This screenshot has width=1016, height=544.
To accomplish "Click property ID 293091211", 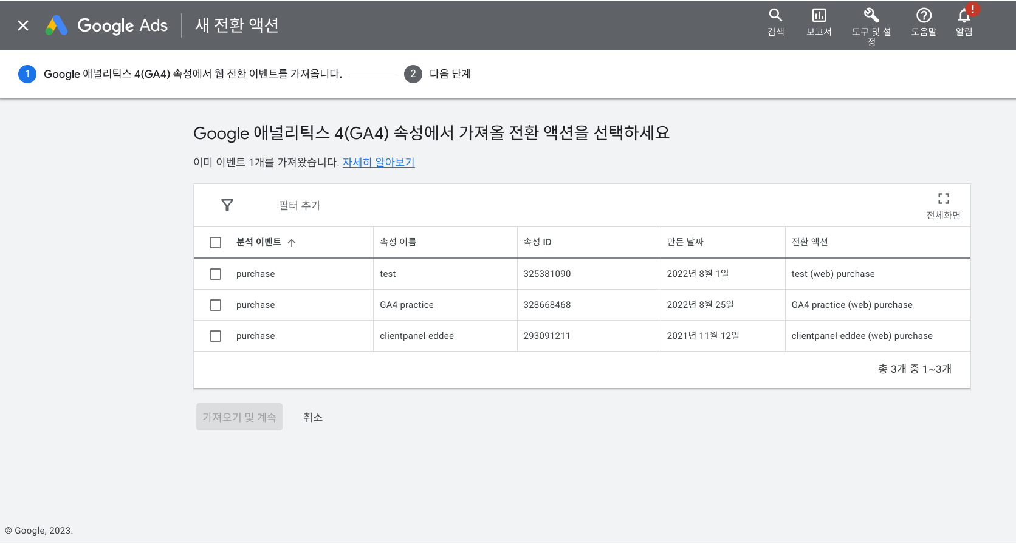I will pyautogui.click(x=547, y=336).
